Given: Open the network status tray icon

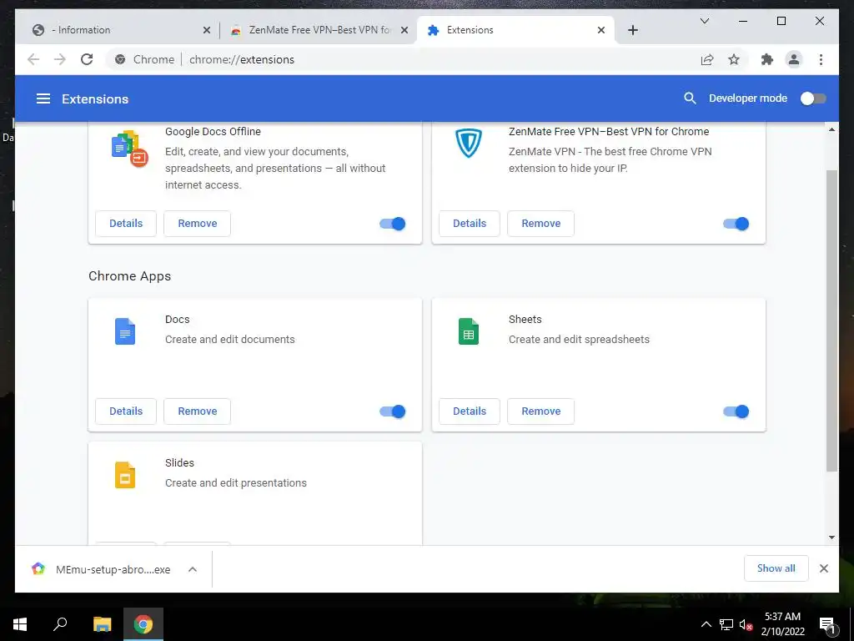Looking at the screenshot, I should click(x=726, y=624).
